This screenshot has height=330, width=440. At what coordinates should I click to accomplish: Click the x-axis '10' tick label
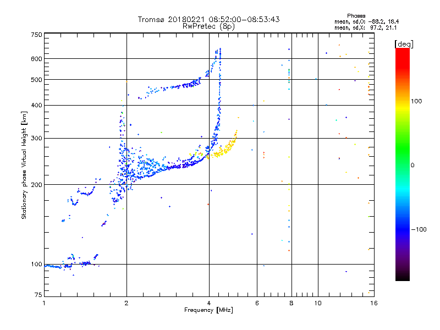pos(318,303)
